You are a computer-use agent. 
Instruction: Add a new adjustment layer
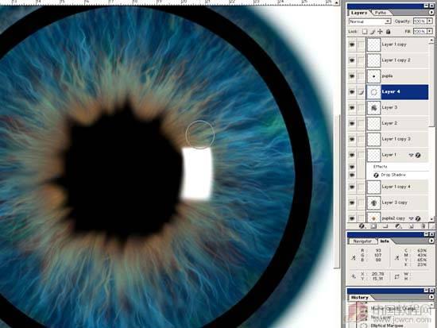[398, 226]
